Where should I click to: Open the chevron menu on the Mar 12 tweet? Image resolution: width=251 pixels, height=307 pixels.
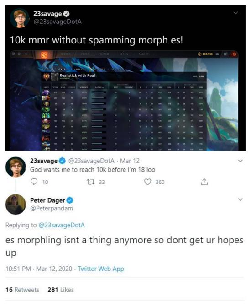coord(241,161)
